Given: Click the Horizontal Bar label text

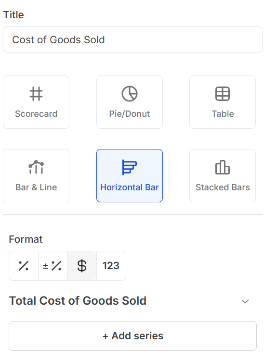Looking at the screenshot, I should (130, 187).
